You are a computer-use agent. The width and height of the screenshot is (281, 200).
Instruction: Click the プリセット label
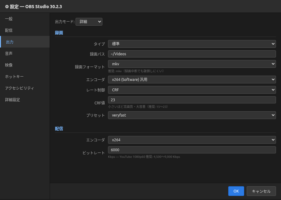[x=96, y=115]
